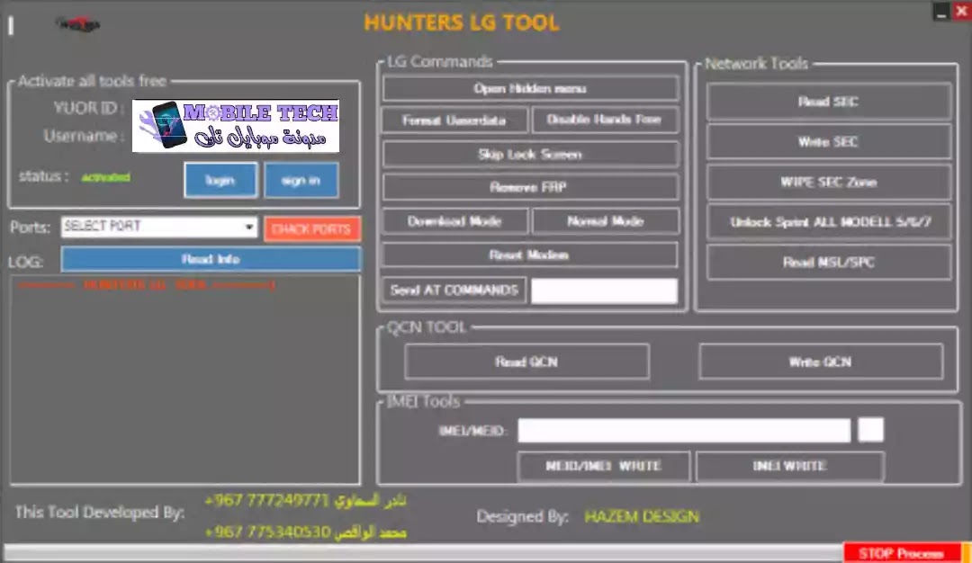Execute Remove FRP

click(x=530, y=187)
